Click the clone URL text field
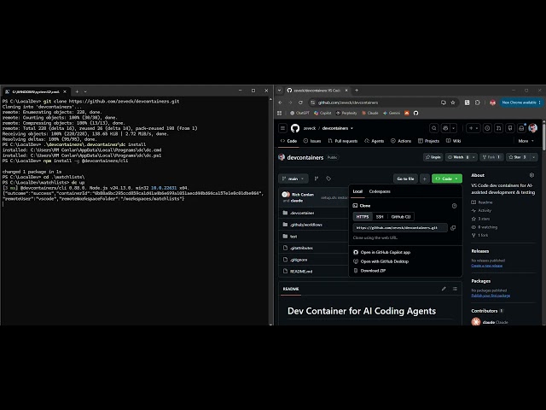The width and height of the screenshot is (546, 410). point(400,228)
